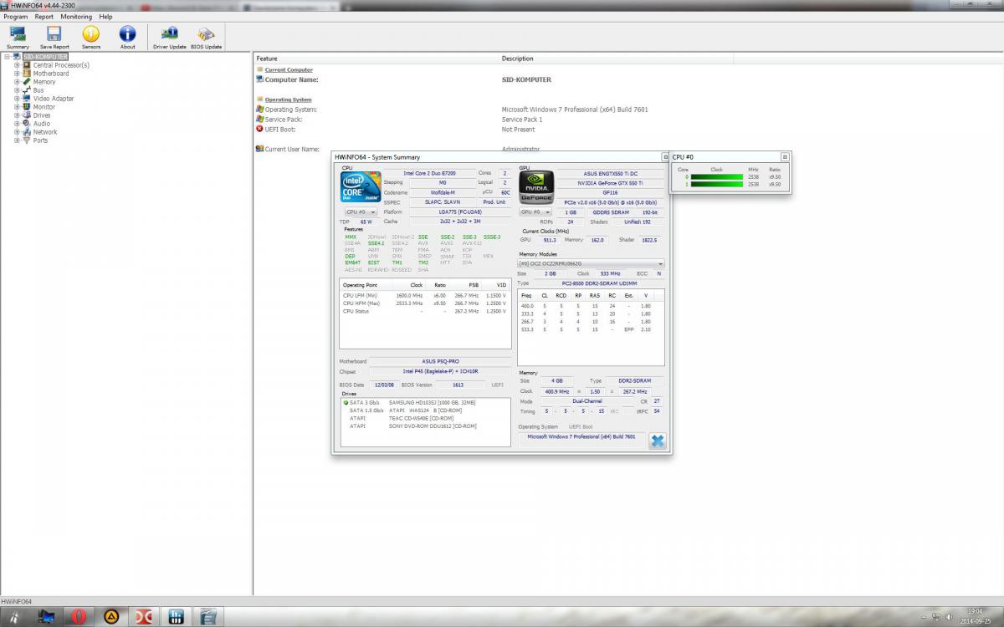Open Windows Start button

[16, 616]
